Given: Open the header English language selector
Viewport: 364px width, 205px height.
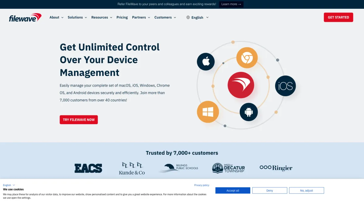Looking at the screenshot, I should pyautogui.click(x=197, y=18).
